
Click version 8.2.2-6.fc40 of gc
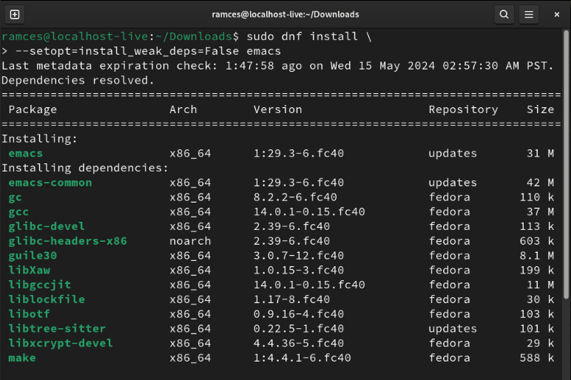click(x=295, y=197)
